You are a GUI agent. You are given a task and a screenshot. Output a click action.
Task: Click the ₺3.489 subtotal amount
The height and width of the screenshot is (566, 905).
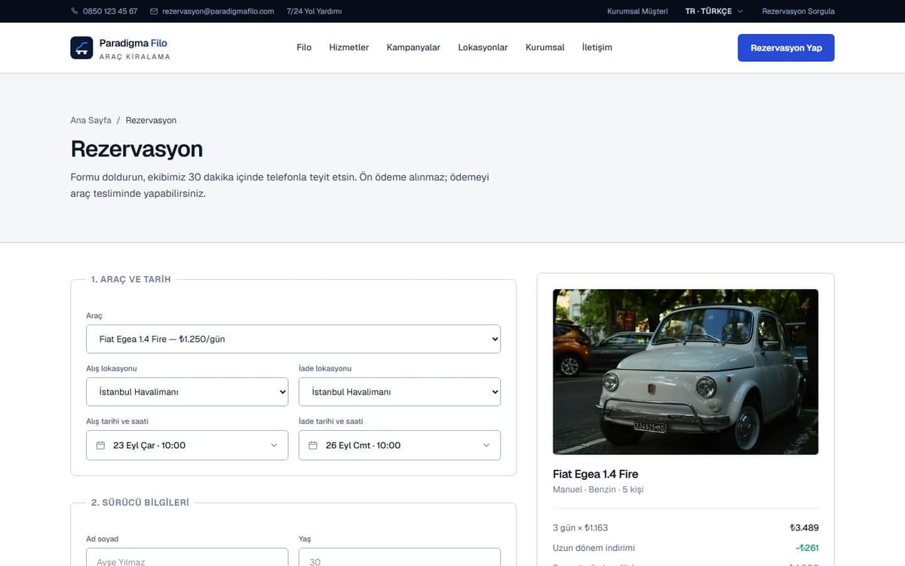pos(804,528)
